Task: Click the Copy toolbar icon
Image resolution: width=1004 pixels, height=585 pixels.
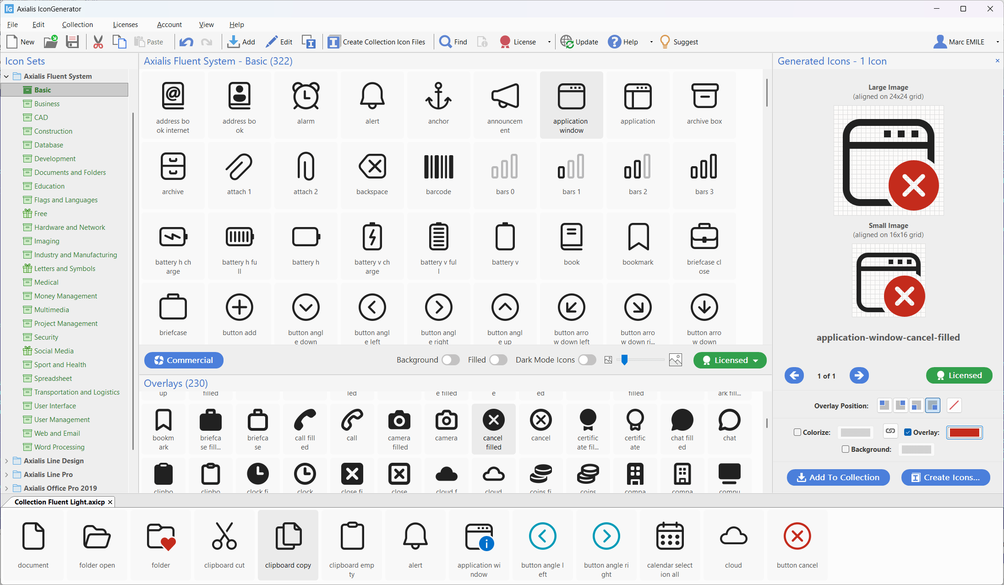Action: click(120, 42)
